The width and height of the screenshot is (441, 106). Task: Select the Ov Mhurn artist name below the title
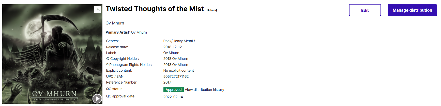[x=115, y=23]
